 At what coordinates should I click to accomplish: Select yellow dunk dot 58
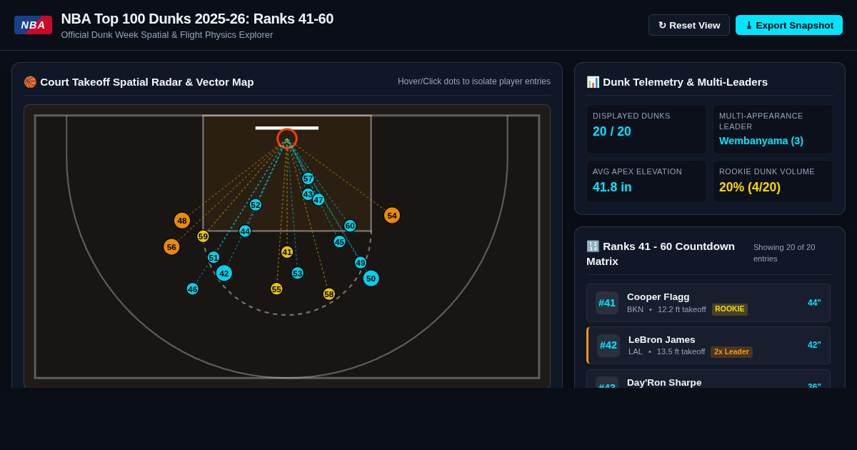pyautogui.click(x=329, y=294)
